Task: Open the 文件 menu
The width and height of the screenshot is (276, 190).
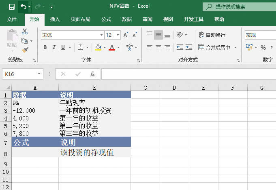Action: pos(12,19)
